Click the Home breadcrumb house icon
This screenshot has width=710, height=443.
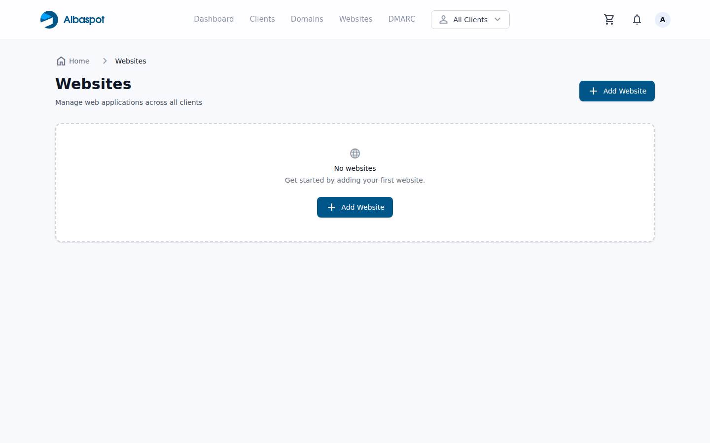[61, 61]
